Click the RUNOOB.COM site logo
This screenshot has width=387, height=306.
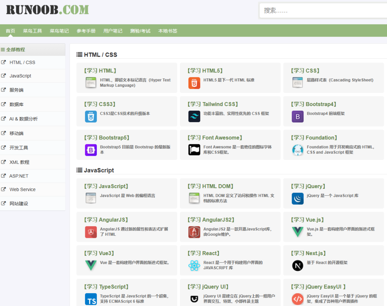(x=47, y=10)
